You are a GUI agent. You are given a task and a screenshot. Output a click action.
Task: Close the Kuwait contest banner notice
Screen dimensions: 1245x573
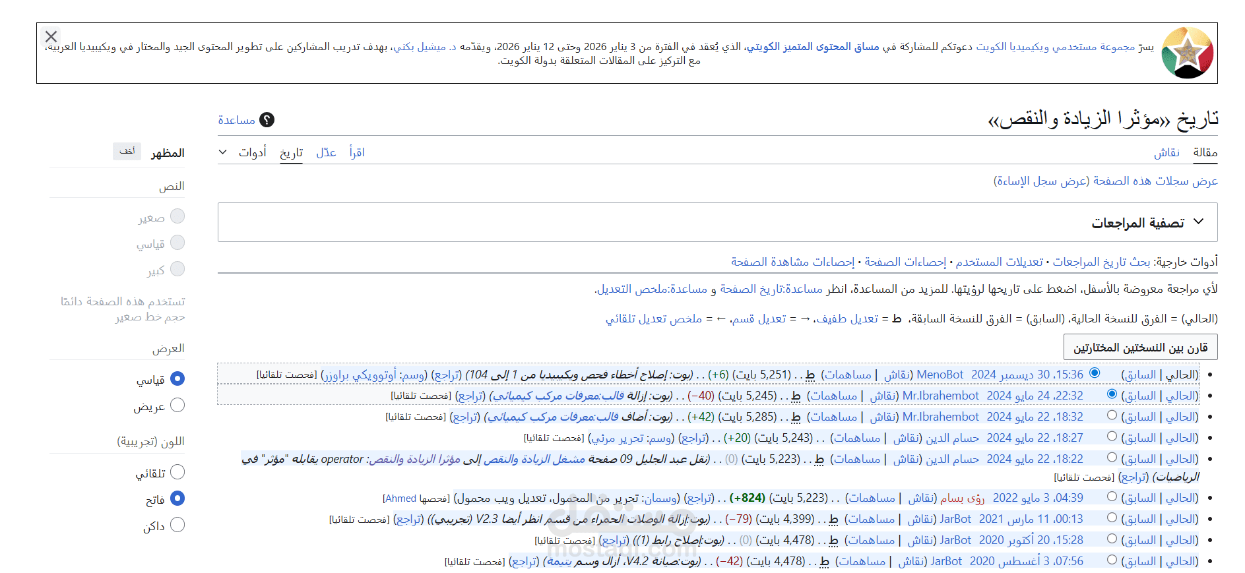click(51, 37)
